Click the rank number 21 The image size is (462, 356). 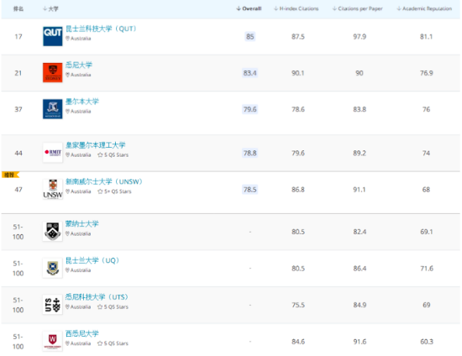click(x=18, y=73)
